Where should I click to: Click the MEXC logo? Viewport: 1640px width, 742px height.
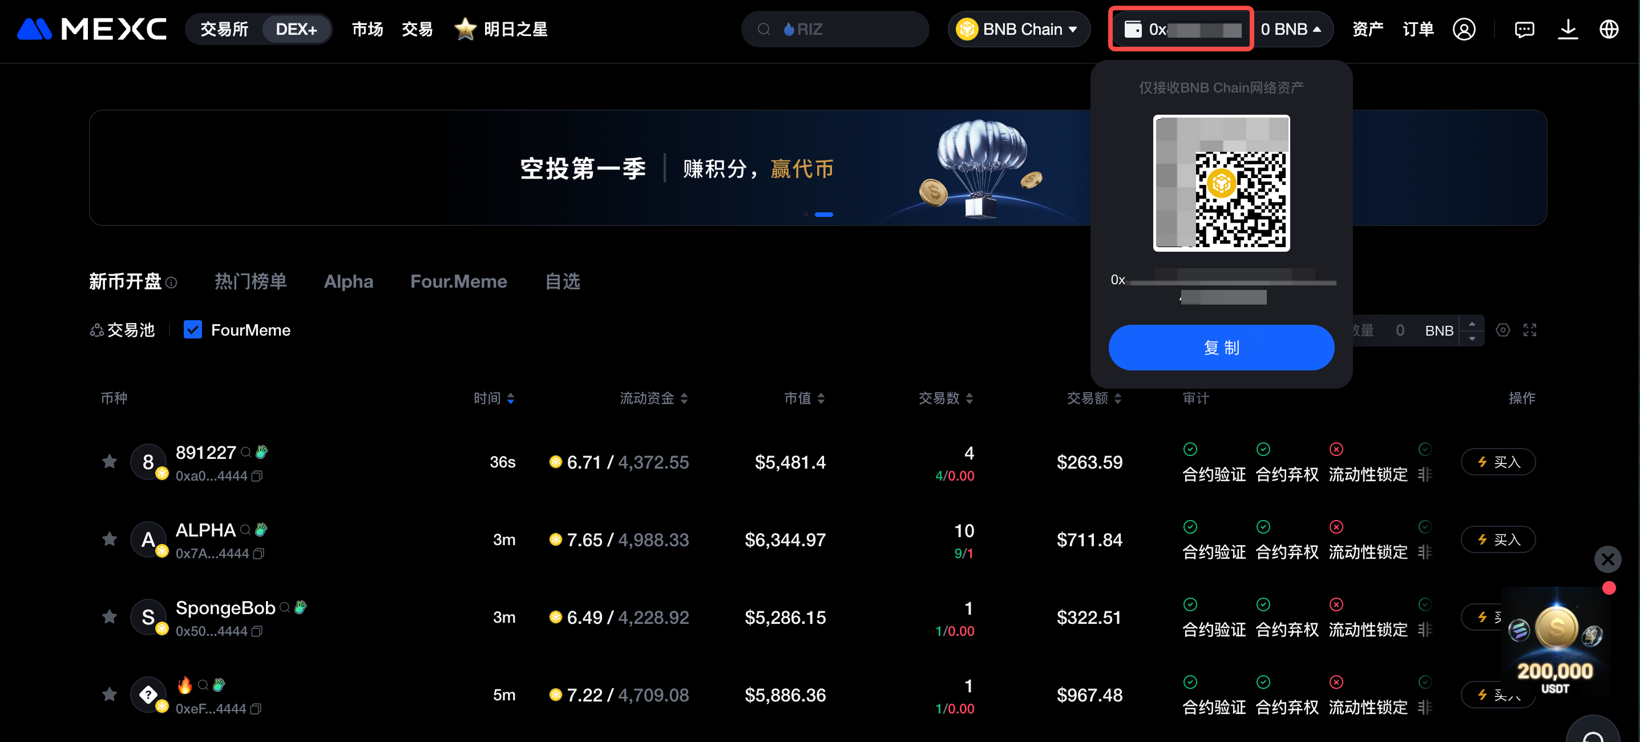[92, 29]
